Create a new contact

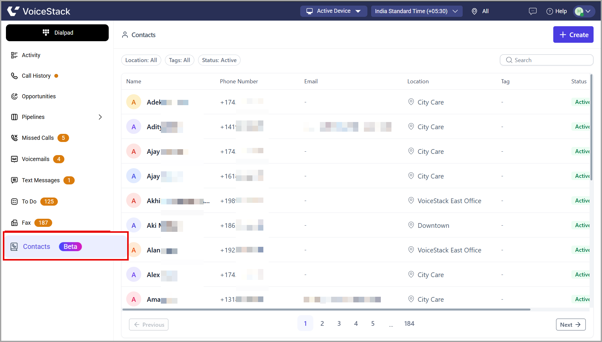573,35
